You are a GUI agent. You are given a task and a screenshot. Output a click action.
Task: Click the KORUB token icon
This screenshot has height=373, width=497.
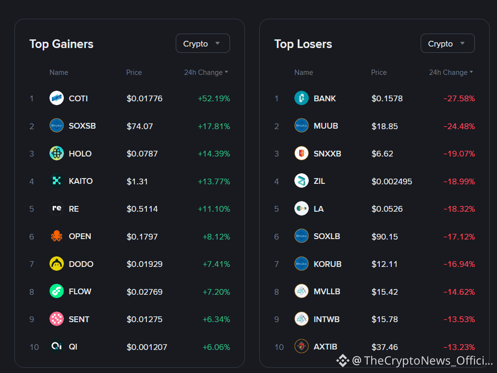302,264
